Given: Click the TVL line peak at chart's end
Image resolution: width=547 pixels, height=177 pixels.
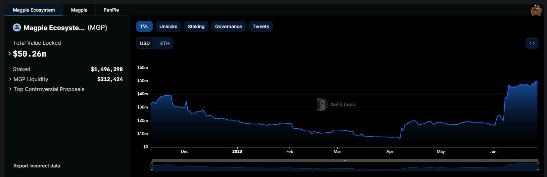Looking at the screenshot, I should click(x=537, y=81).
